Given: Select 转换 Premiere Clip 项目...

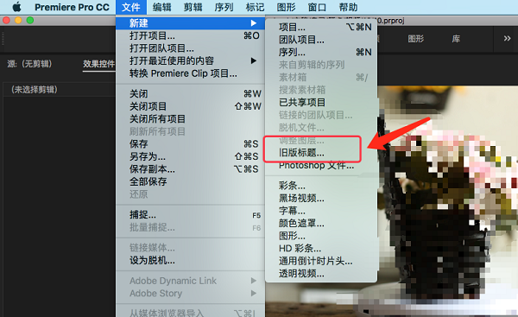Looking at the screenshot, I should [190, 73].
